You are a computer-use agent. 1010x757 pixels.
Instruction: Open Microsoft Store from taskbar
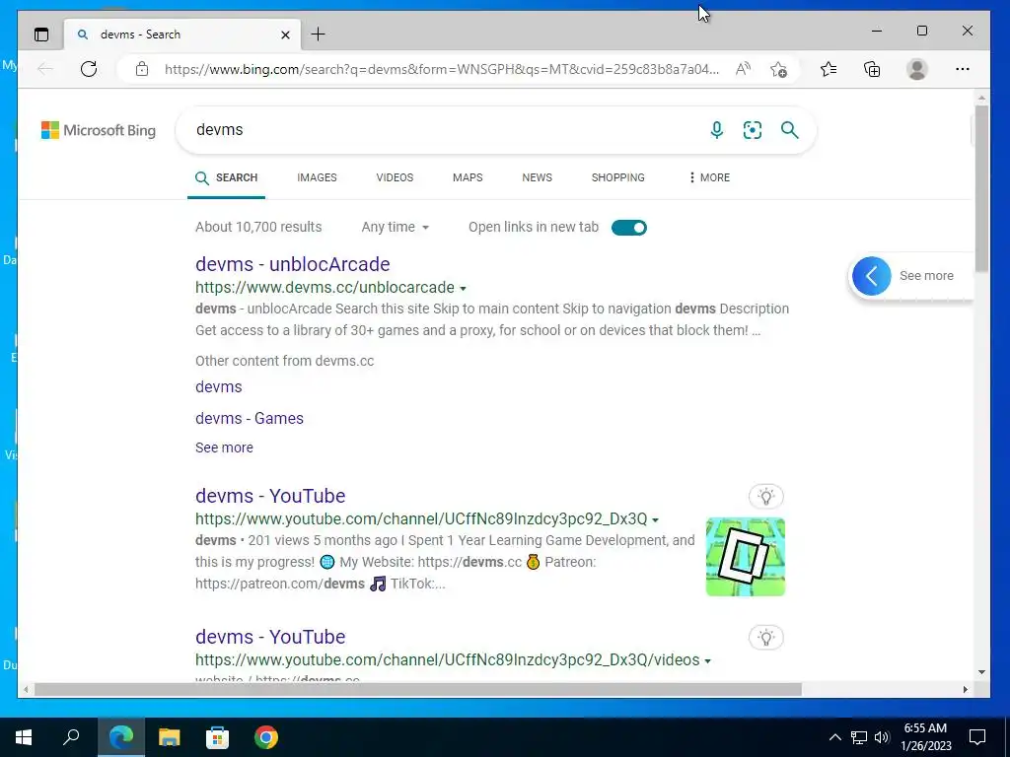coord(218,737)
